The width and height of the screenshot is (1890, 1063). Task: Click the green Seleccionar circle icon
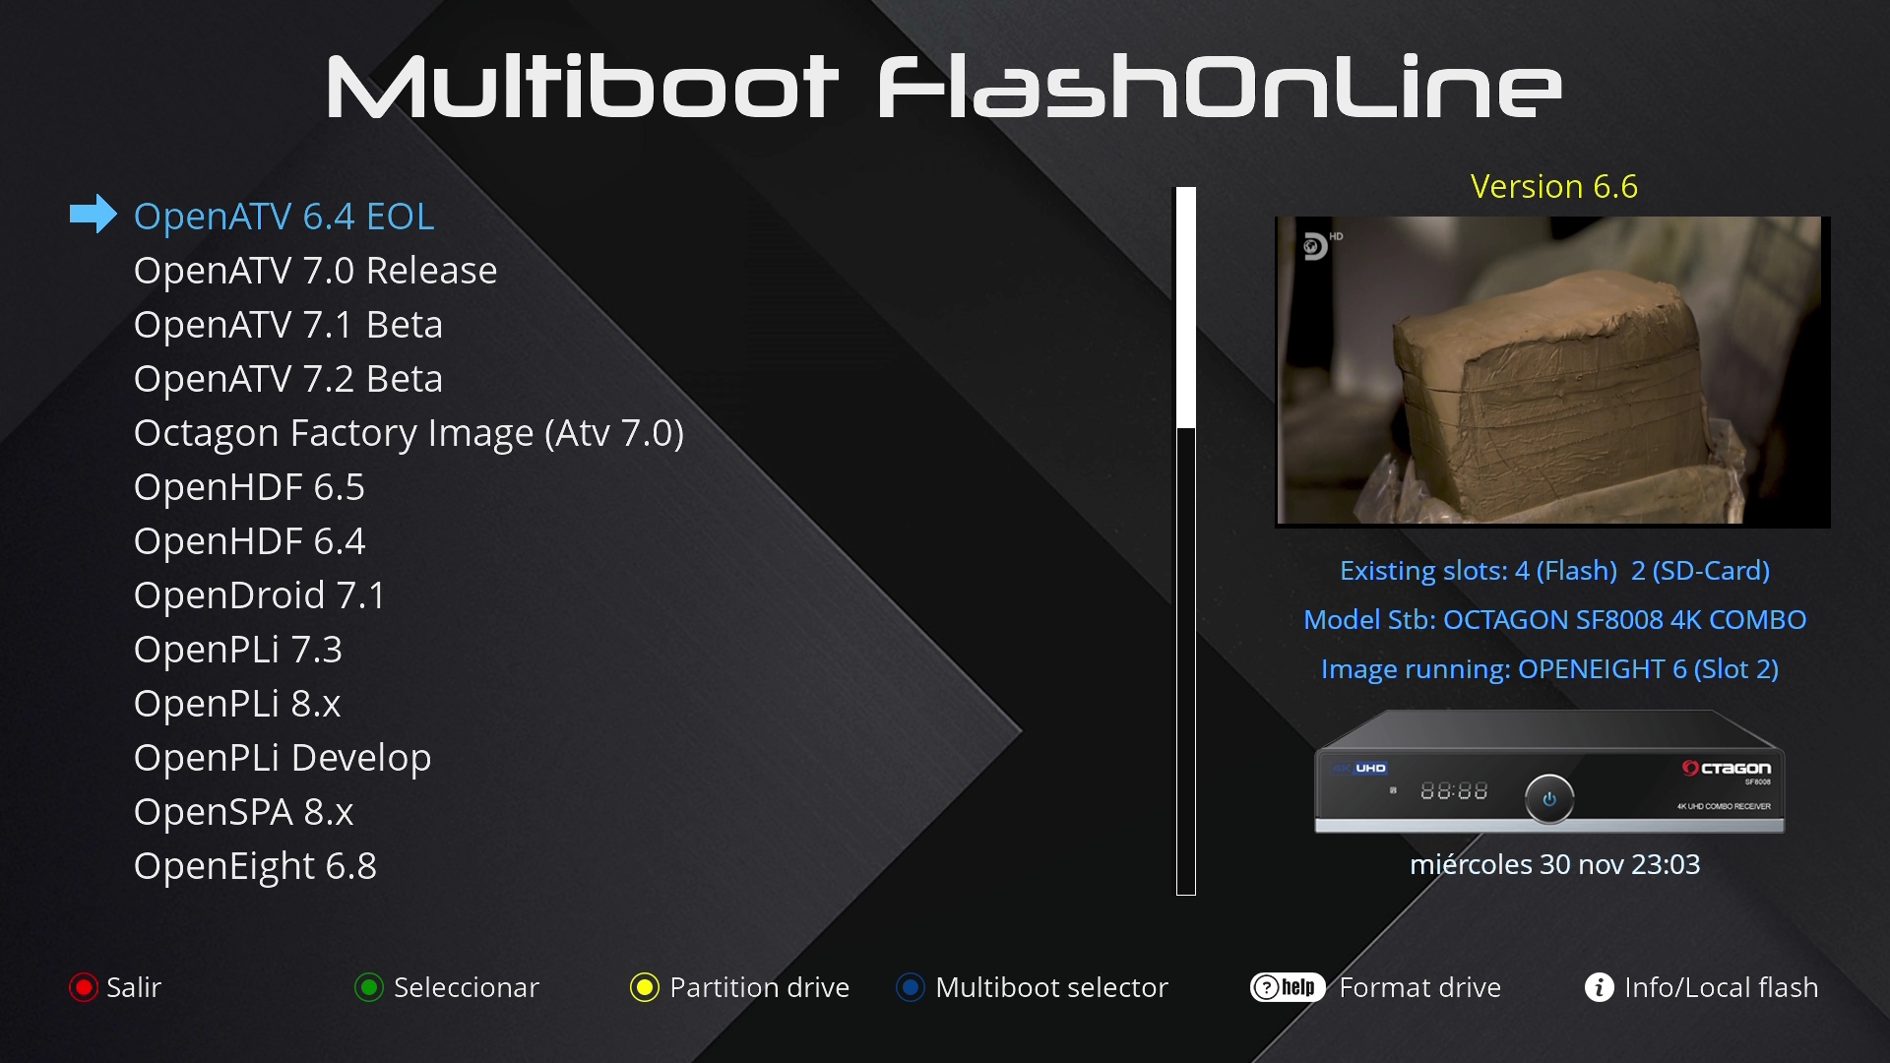(x=369, y=987)
